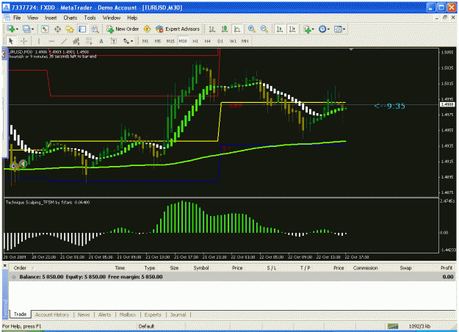This screenshot has height=332, width=459.
Task: Toggle the Navigator folder-star icon
Action: click(x=70, y=29)
